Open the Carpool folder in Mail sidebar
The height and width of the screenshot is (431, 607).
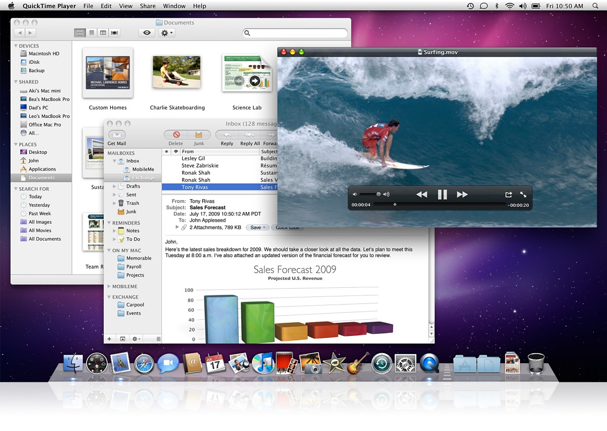(131, 305)
